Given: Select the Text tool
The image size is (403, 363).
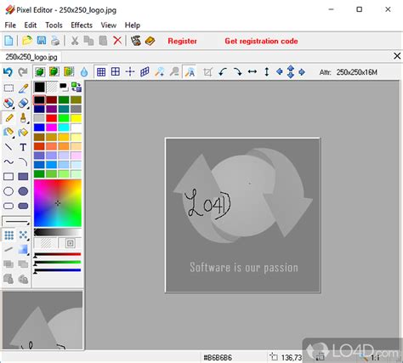Looking at the screenshot, I should coord(23,147).
